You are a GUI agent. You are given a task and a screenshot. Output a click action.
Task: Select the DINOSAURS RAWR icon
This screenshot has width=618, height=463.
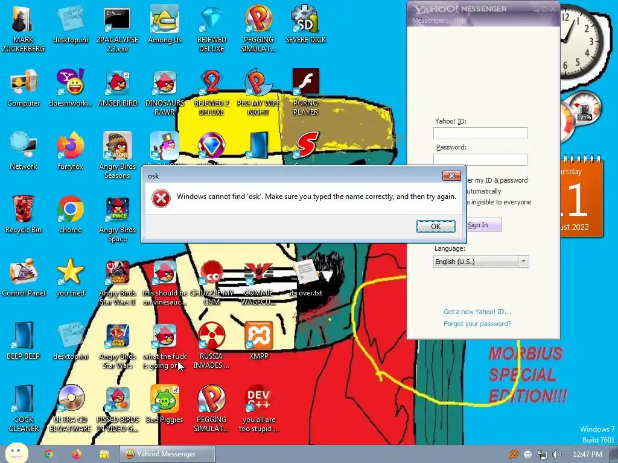(x=165, y=92)
